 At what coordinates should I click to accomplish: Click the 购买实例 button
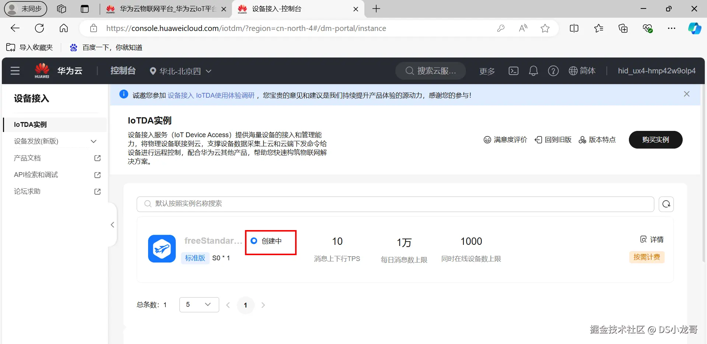click(655, 140)
